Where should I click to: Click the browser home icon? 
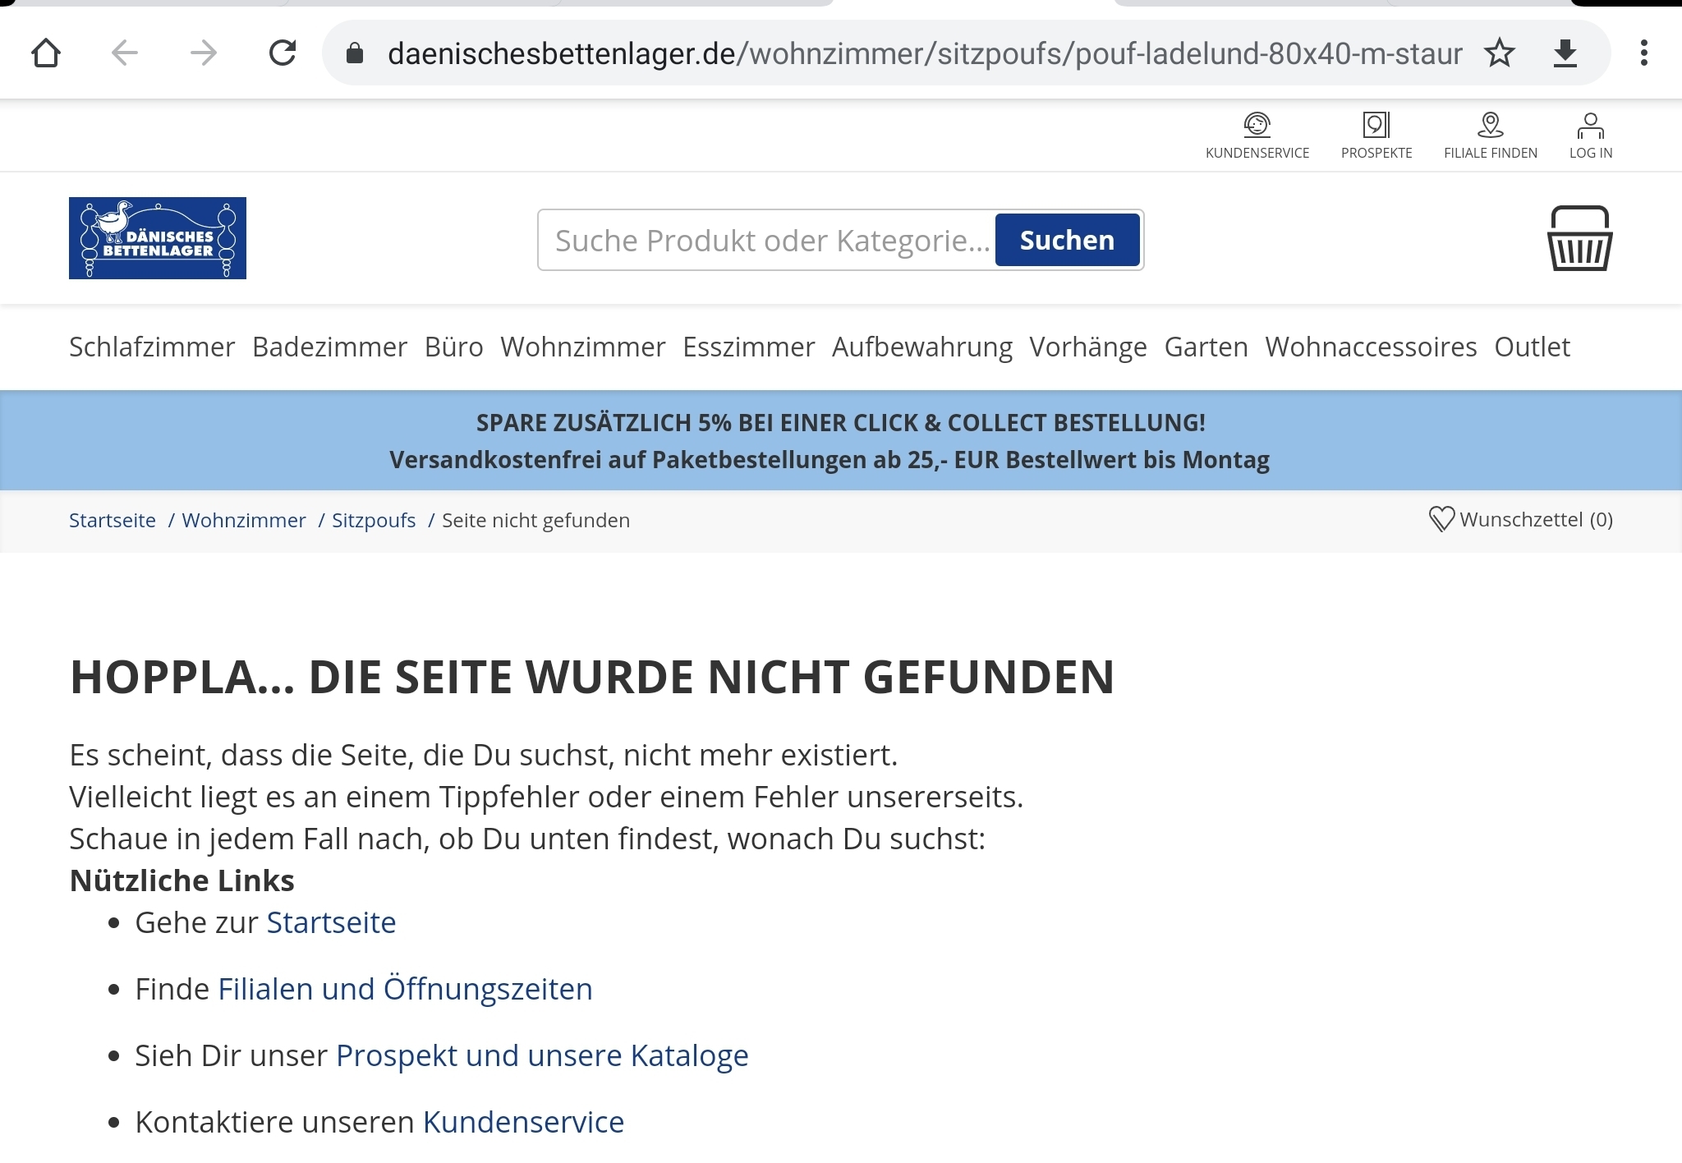(46, 53)
